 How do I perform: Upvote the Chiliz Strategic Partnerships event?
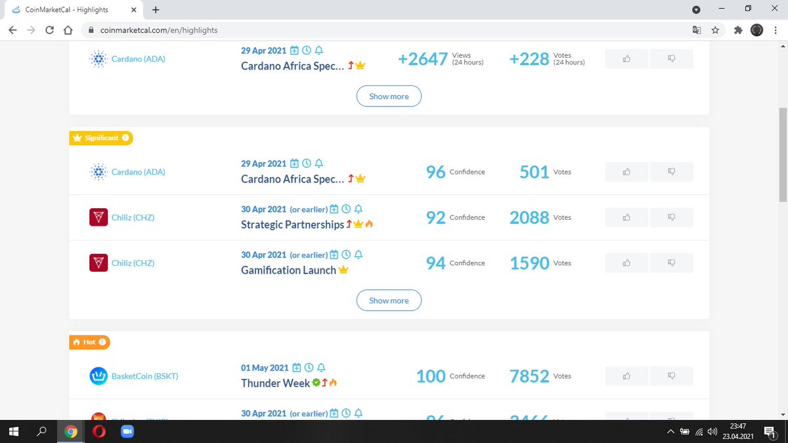(626, 217)
